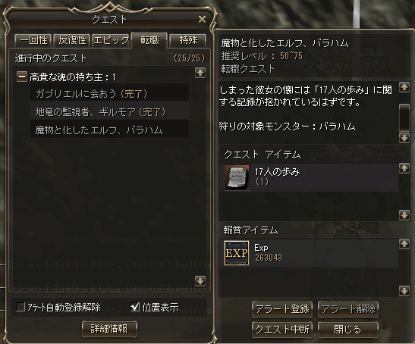Enable the アラート自動登録解除 checkbox

click(20, 307)
